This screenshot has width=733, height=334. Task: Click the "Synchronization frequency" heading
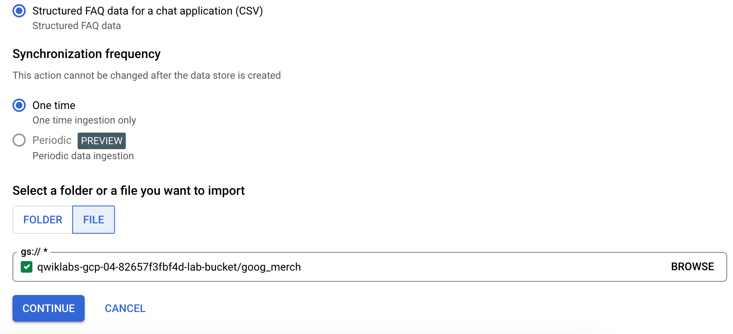tap(86, 54)
